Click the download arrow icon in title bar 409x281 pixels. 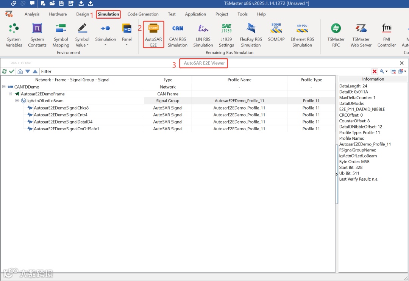click(x=81, y=3)
